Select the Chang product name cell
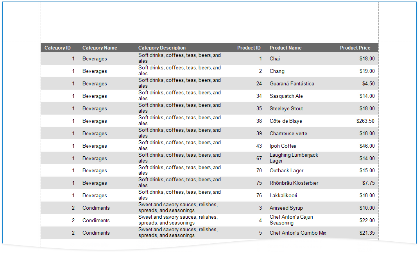The image size is (419, 253). coord(277,71)
